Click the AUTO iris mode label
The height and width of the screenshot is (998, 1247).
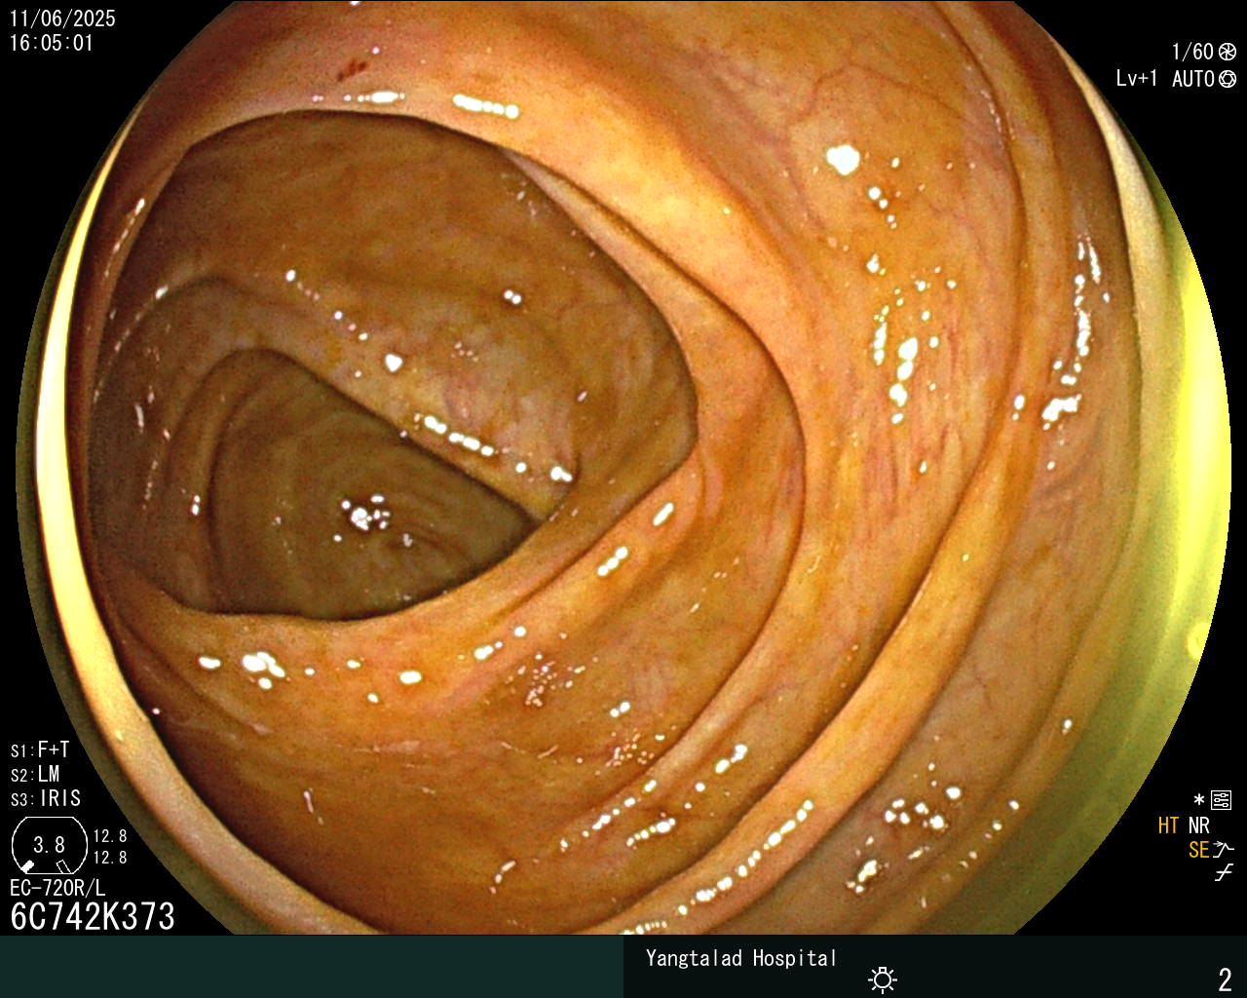pyautogui.click(x=1193, y=79)
